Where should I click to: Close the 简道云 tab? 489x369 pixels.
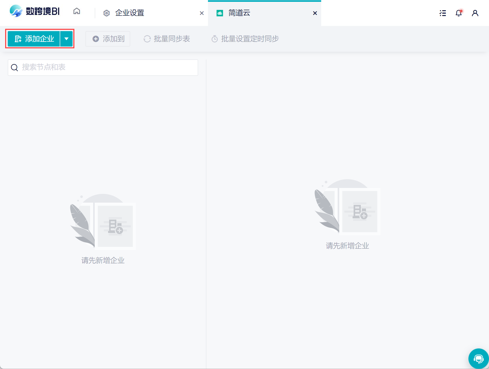(315, 13)
